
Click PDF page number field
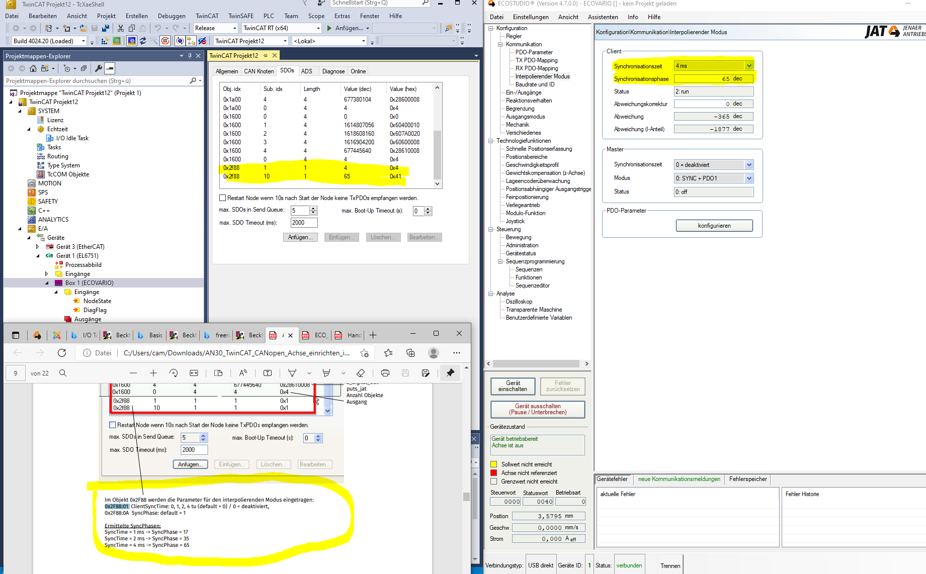point(16,373)
